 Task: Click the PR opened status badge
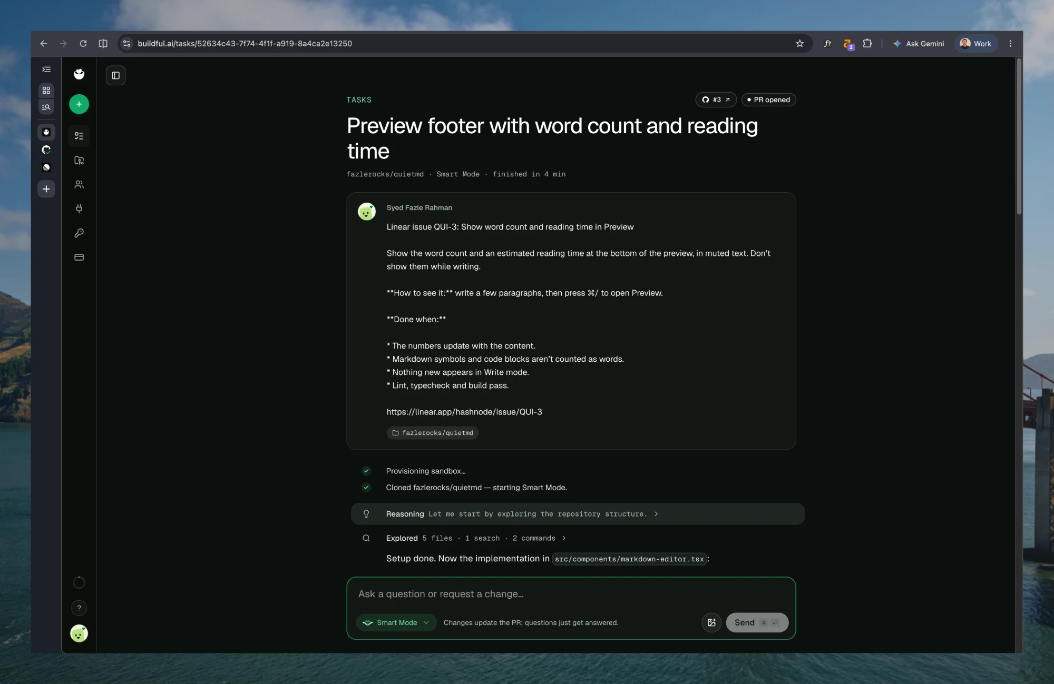(768, 100)
